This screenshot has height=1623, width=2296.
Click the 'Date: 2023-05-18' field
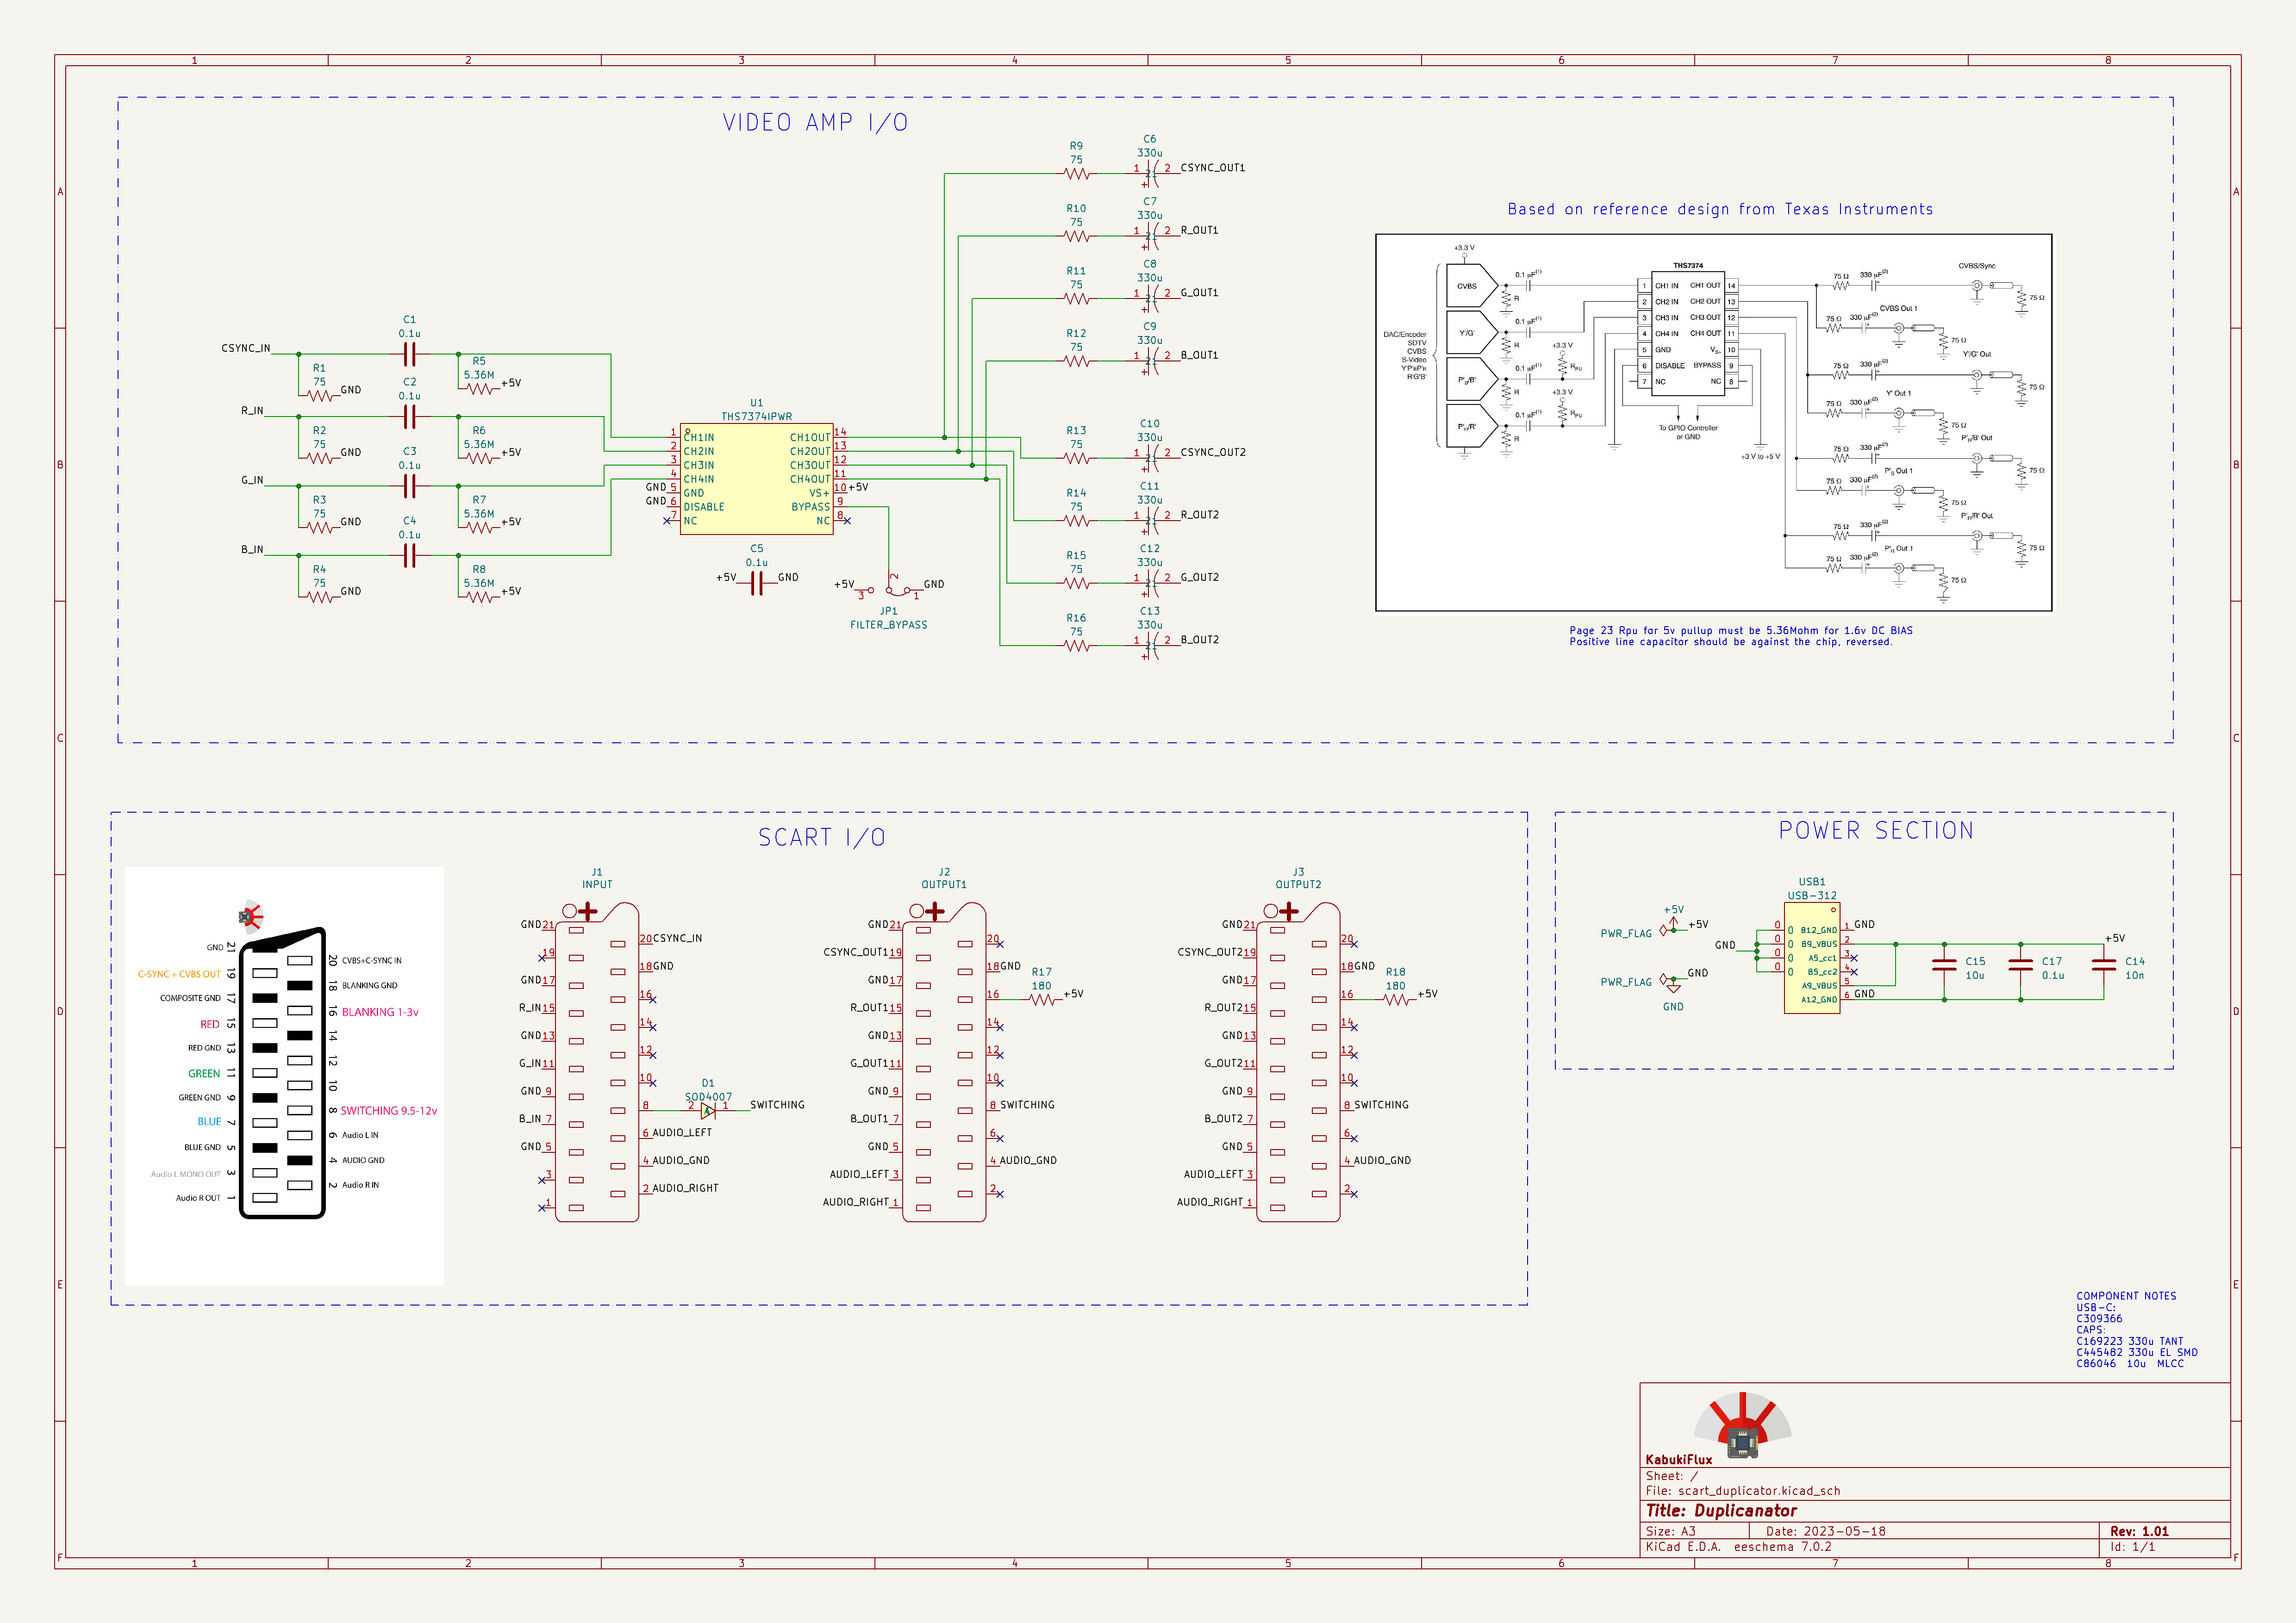tap(1825, 1531)
